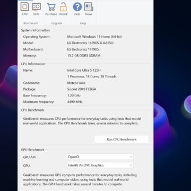Screen dimensions: 191x191
Task: Click the 'System Information' section heading
Action: 36,30
